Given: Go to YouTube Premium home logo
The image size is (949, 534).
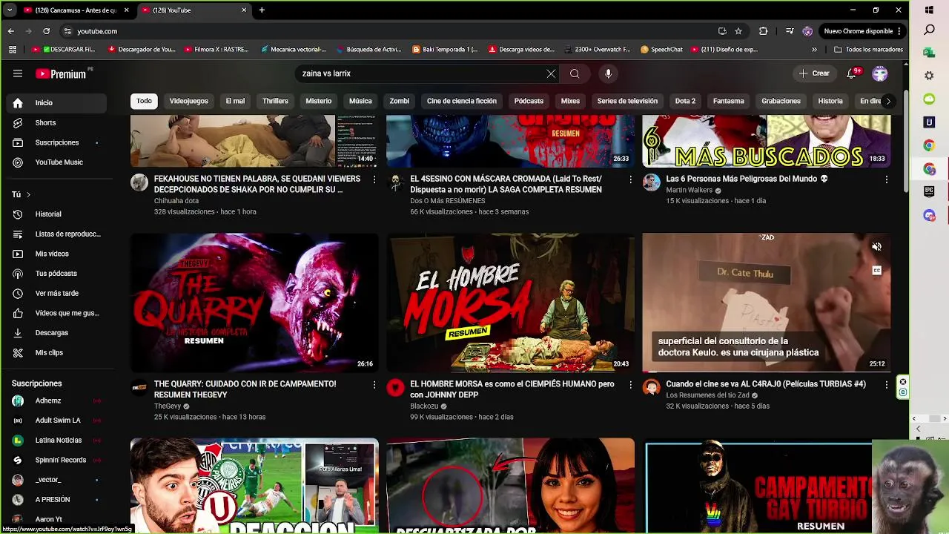Looking at the screenshot, I should 61,73.
